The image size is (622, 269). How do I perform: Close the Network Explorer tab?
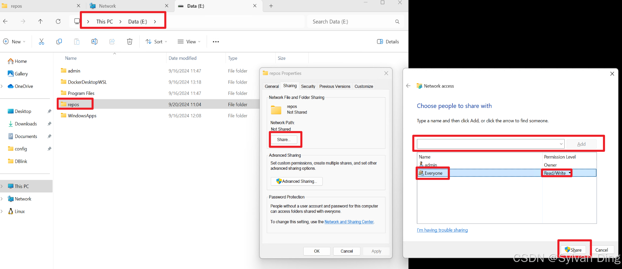[167, 6]
